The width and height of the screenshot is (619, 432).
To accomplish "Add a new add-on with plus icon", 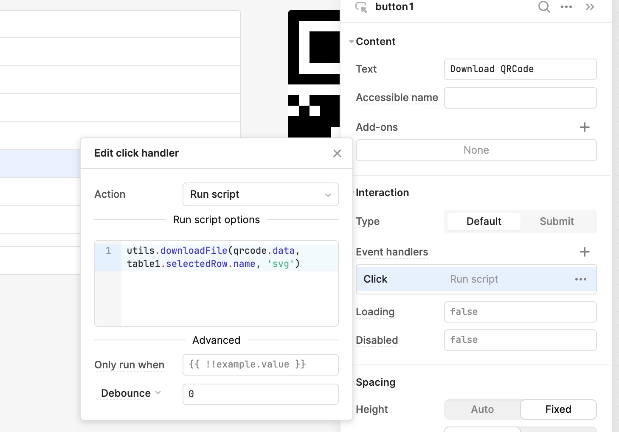I will [x=585, y=127].
